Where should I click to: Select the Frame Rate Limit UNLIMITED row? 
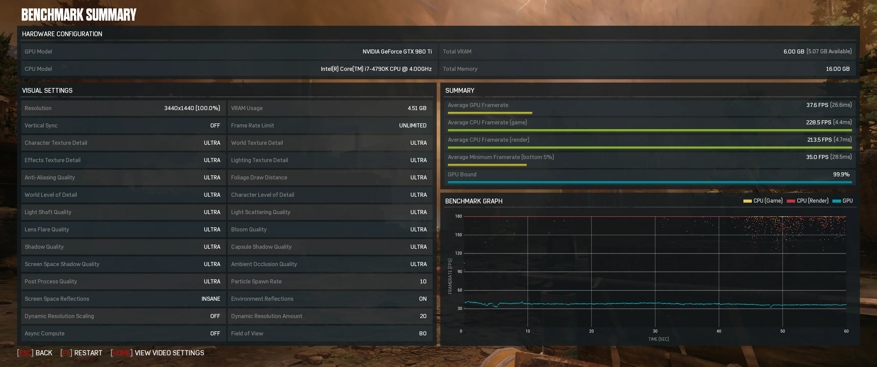point(330,125)
